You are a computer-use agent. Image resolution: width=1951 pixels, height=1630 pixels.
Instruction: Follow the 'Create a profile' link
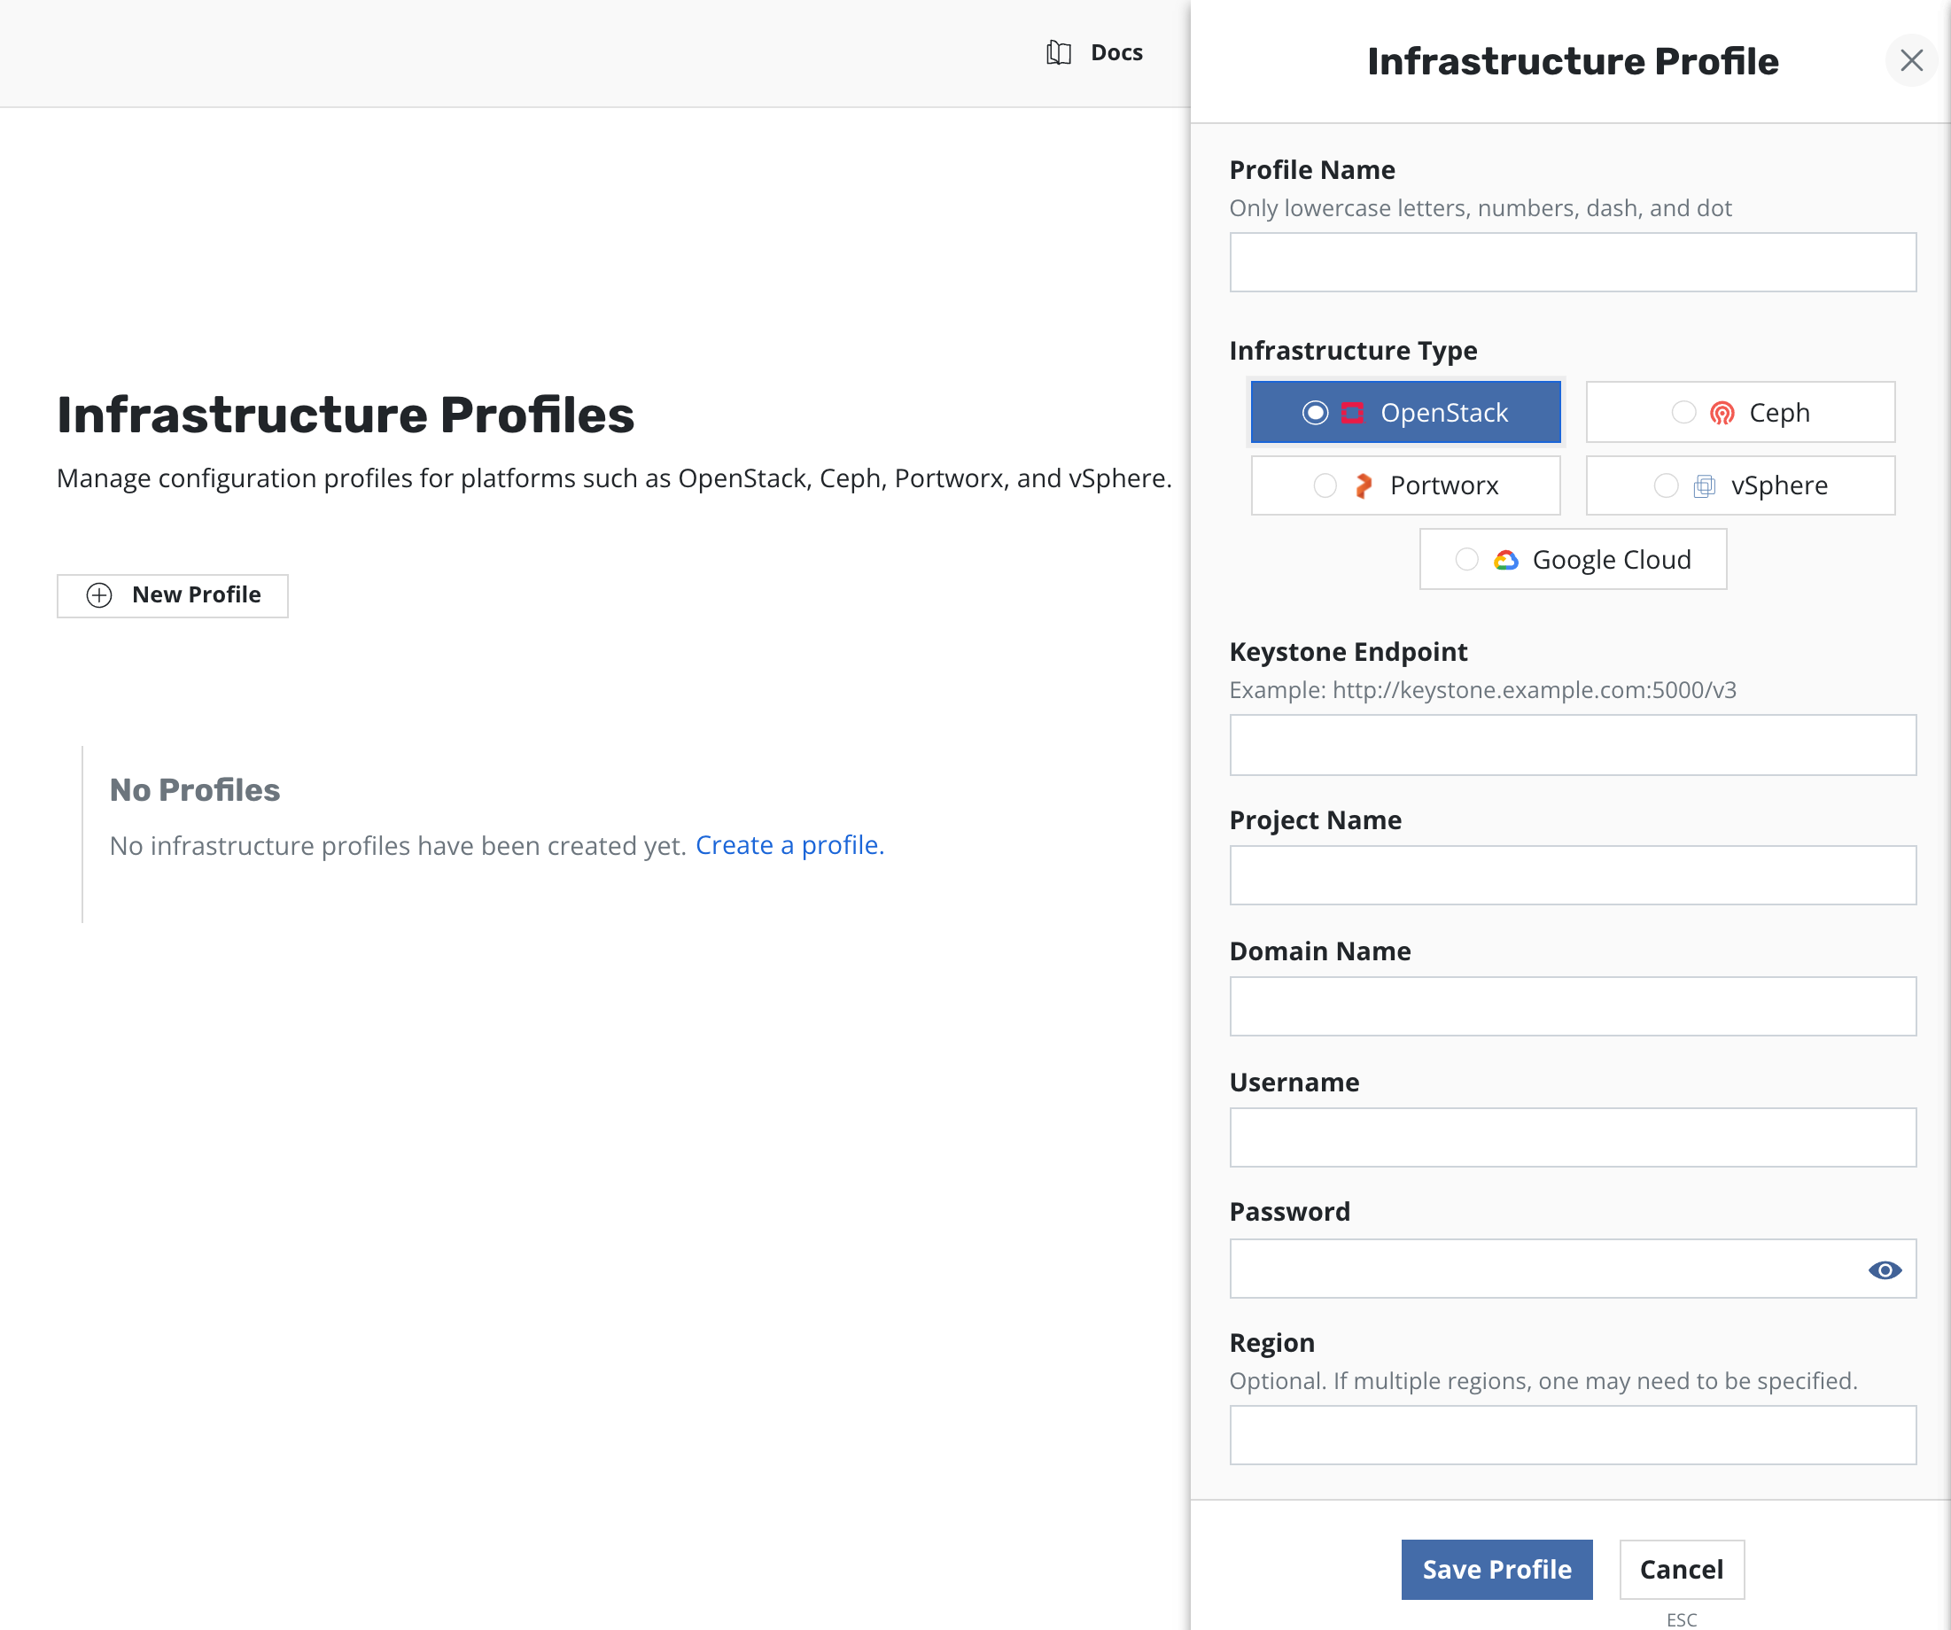(789, 845)
